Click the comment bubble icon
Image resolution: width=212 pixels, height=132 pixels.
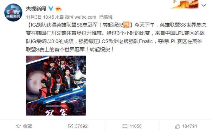pos(125,126)
